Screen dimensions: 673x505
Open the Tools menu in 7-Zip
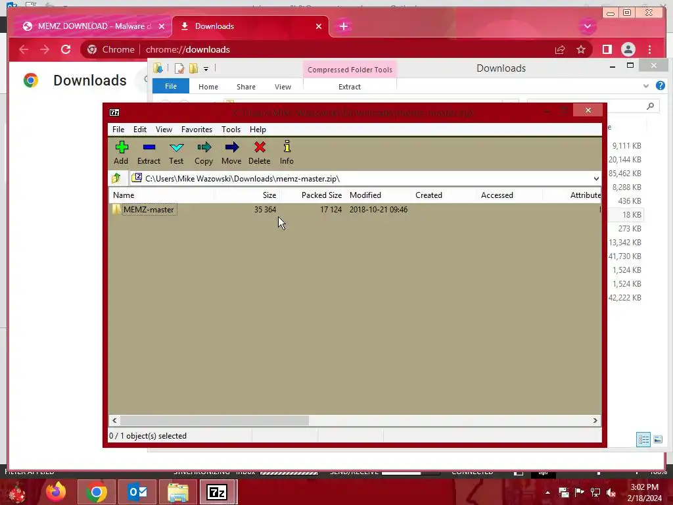click(231, 130)
